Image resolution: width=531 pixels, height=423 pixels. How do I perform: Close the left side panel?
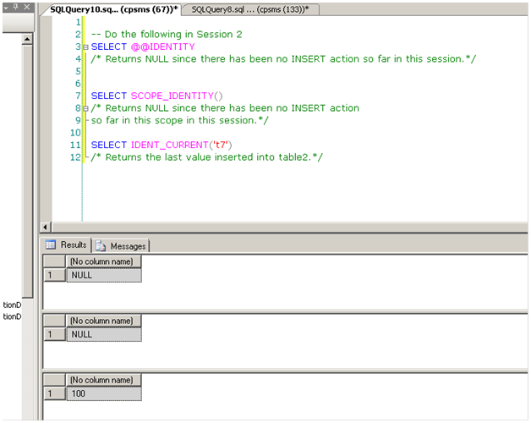tap(27, 7)
